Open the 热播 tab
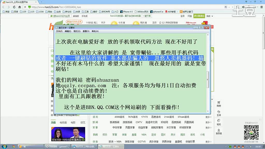The image size is (265, 149). (53, 122)
